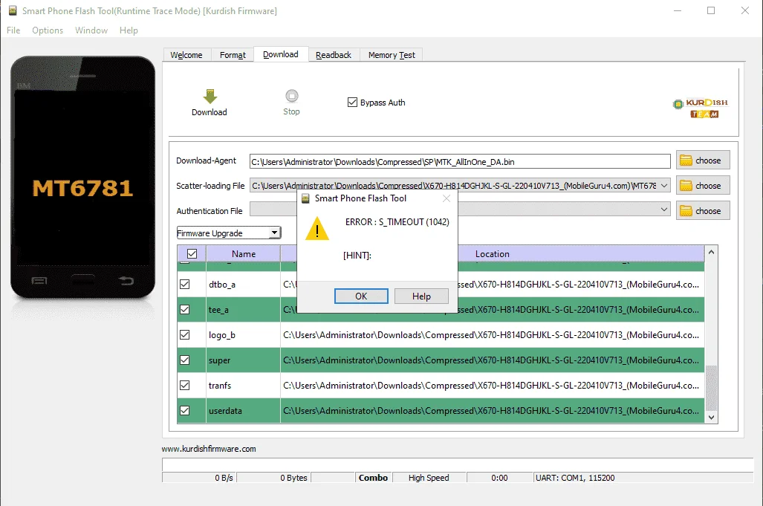This screenshot has width=763, height=506.
Task: Click the folder icon beside Scatter-loading File choose
Action: coord(686,185)
